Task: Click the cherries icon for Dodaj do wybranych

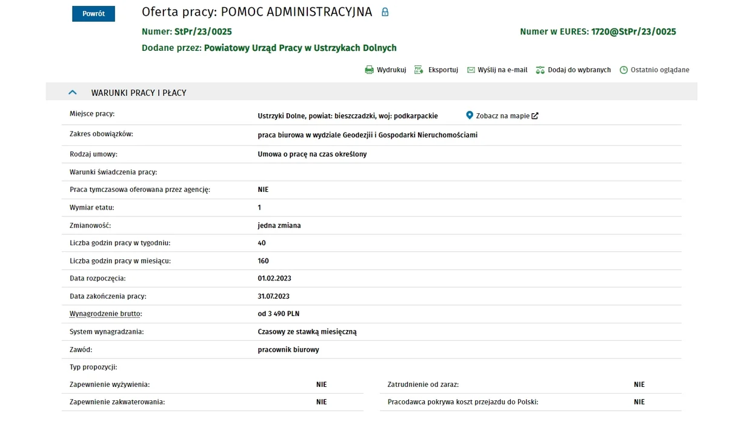Action: [x=540, y=70]
